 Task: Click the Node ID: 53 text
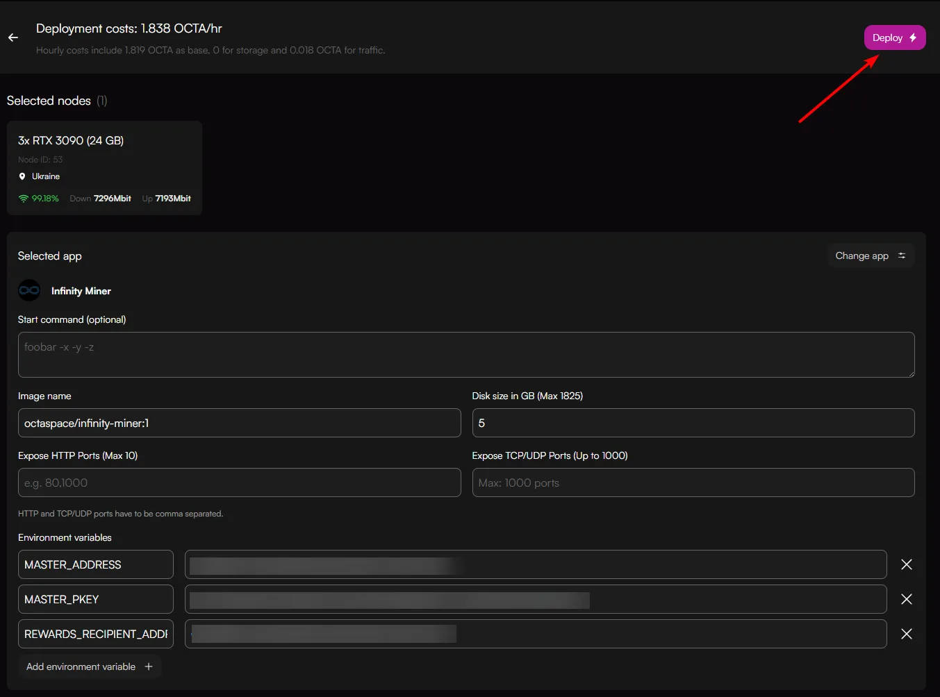click(40, 160)
